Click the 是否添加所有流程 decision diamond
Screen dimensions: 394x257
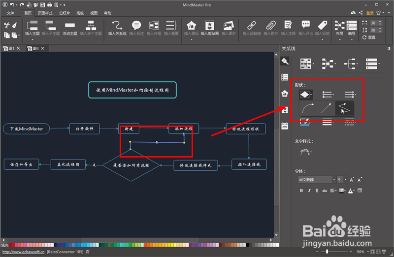pyautogui.click(x=131, y=165)
